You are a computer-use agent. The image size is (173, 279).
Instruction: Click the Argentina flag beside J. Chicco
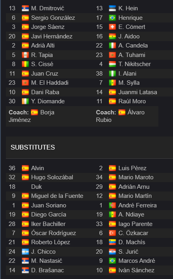coord(25,252)
